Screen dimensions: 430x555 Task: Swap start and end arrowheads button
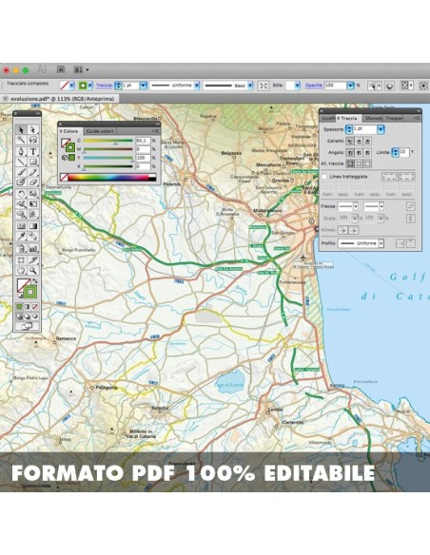(411, 206)
